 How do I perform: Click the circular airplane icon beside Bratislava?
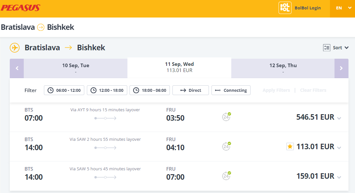point(15,48)
